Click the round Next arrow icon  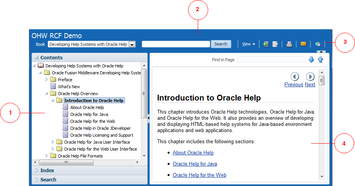[310, 77]
